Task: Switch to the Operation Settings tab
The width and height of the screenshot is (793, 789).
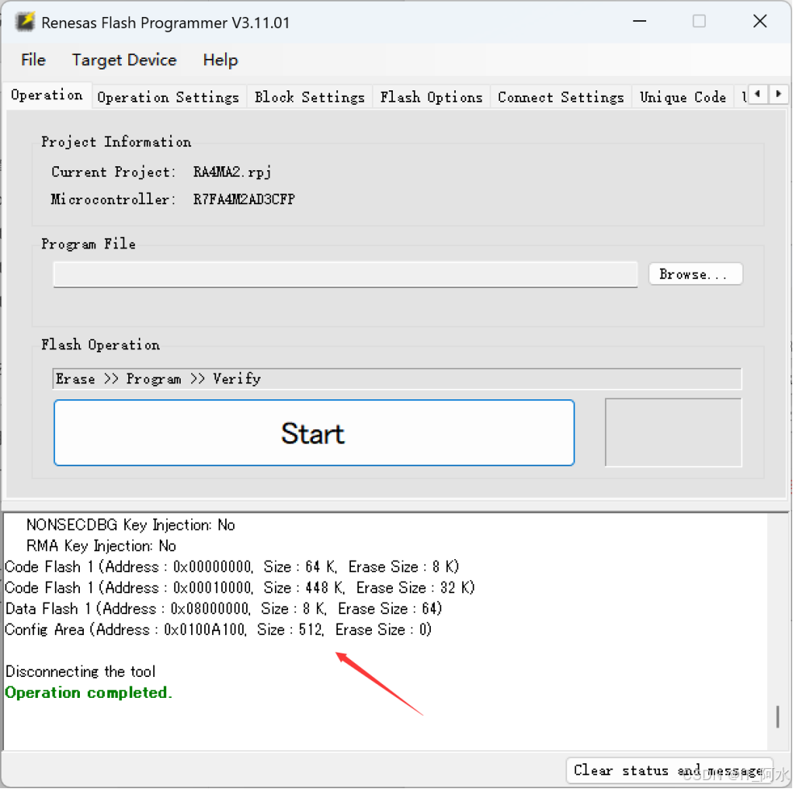Action: click(x=168, y=97)
